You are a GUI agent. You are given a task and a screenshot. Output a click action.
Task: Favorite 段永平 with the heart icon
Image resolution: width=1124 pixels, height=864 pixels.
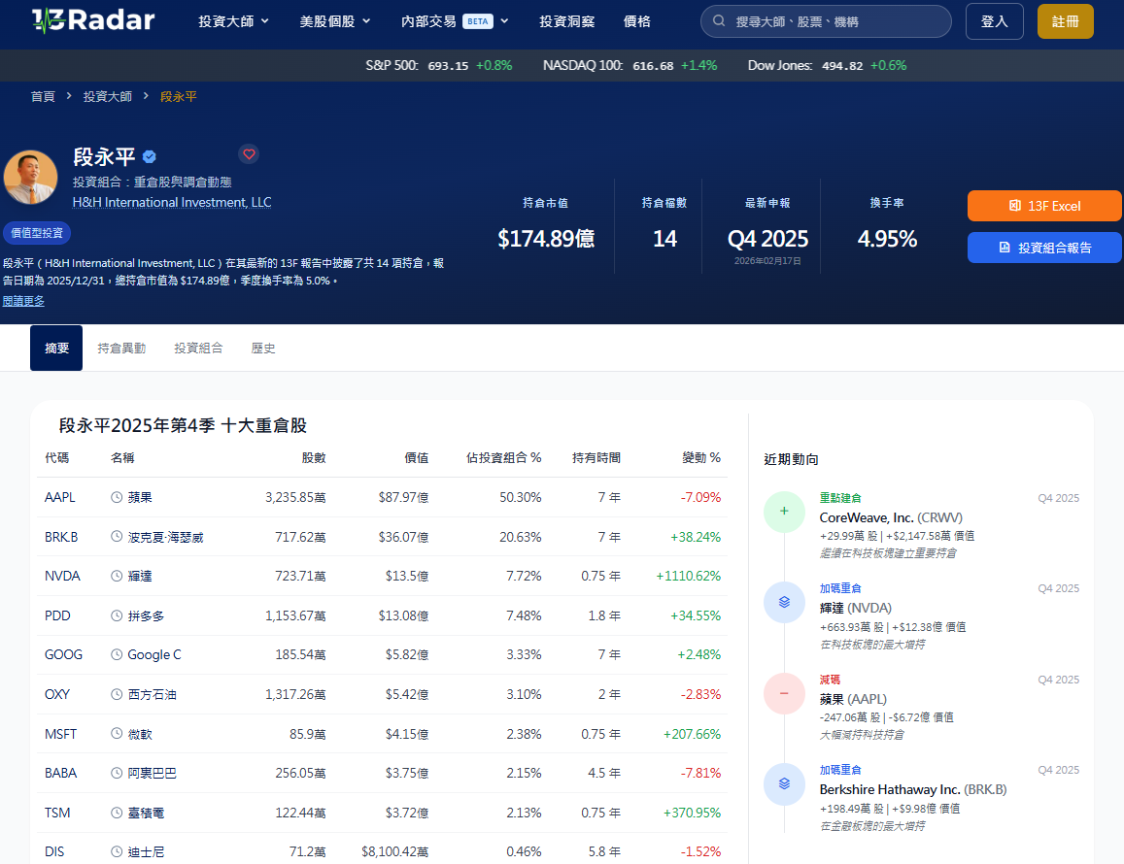[x=249, y=154]
